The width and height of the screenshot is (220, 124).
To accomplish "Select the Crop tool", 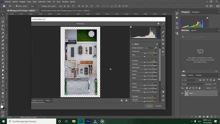I will click(x=3, y=29).
